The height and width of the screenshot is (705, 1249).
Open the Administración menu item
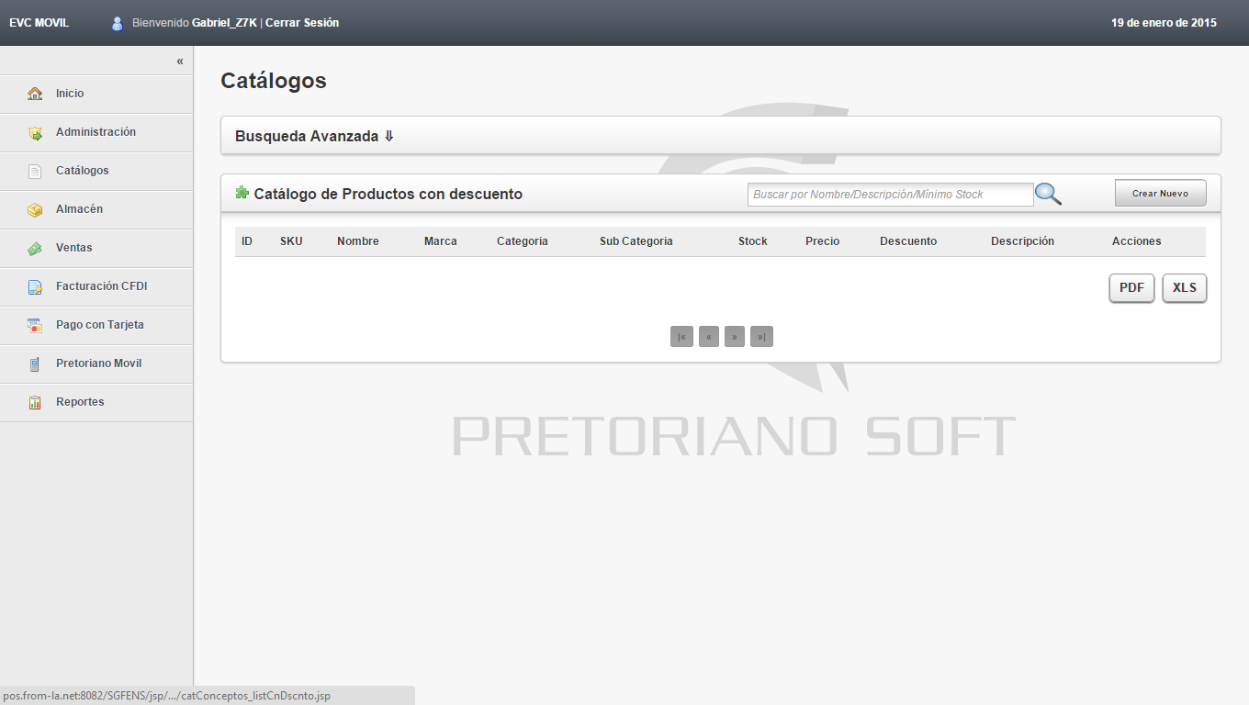point(96,132)
